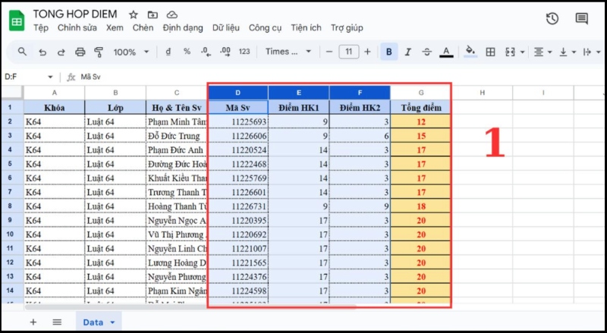
Task: Click the cell Phạm Đức Anh
Action: [x=177, y=150]
